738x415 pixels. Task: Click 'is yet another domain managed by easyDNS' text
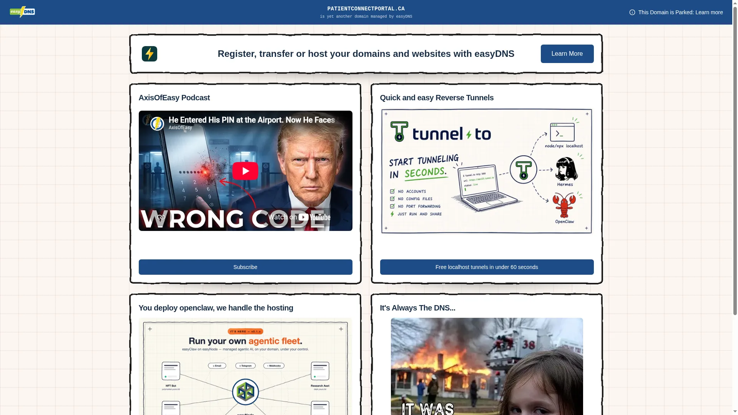click(366, 17)
